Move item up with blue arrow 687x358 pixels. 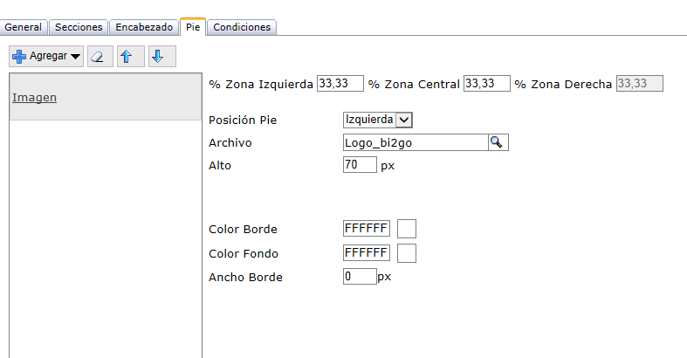coord(128,56)
